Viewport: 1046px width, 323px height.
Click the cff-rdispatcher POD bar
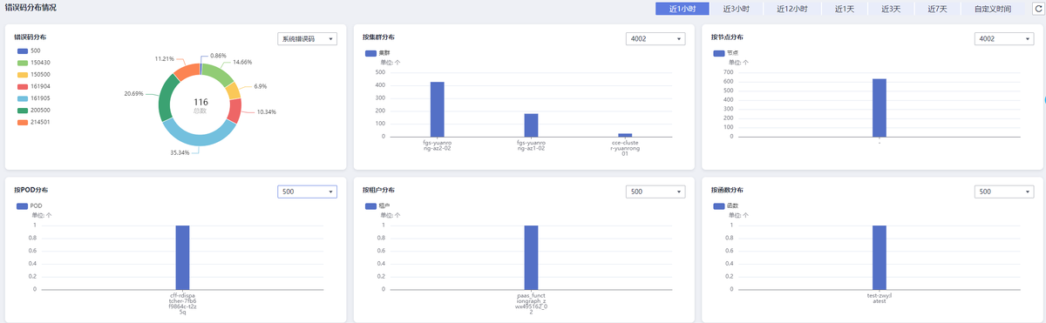182,257
